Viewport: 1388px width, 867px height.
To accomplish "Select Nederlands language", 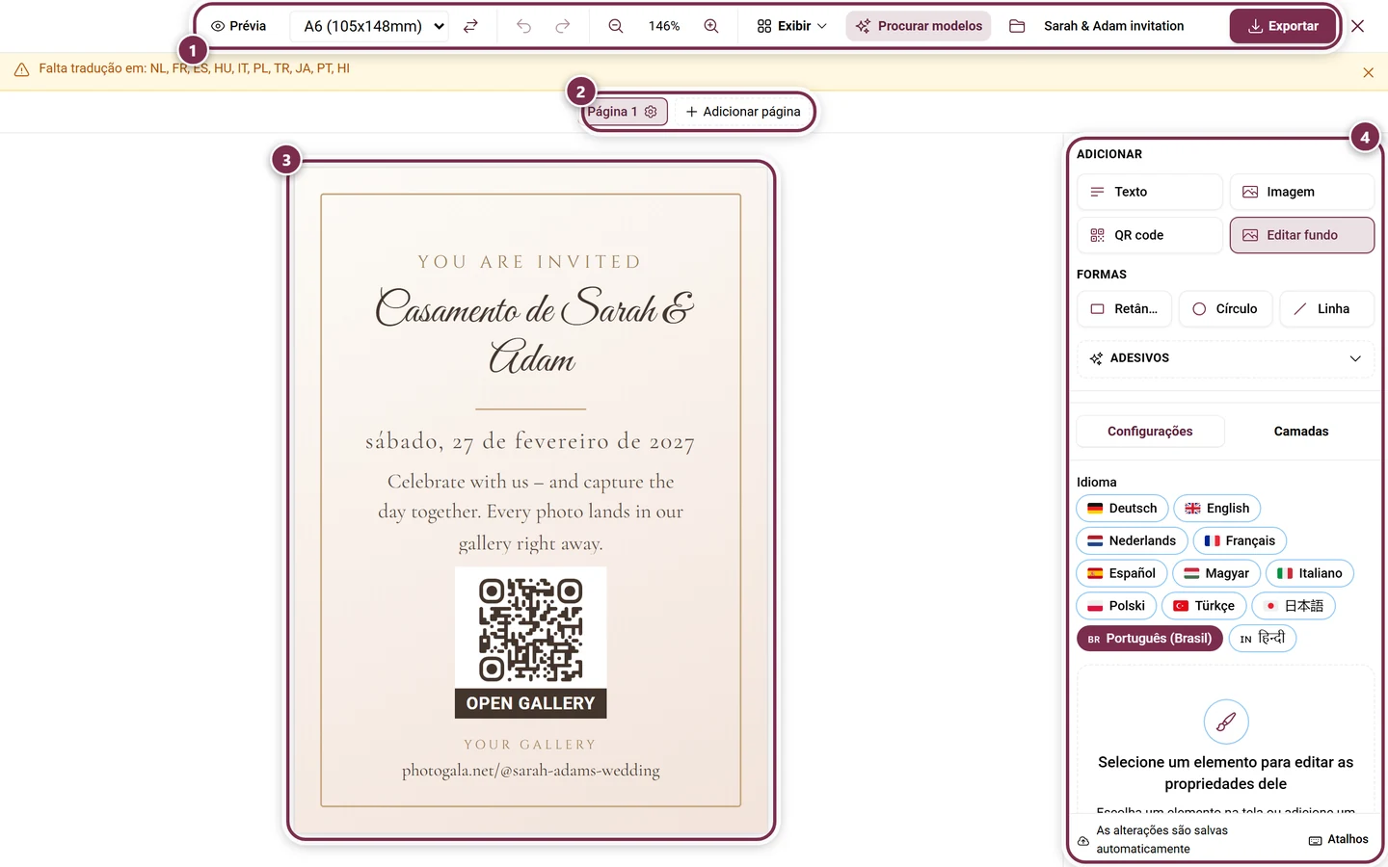I will coord(1132,541).
